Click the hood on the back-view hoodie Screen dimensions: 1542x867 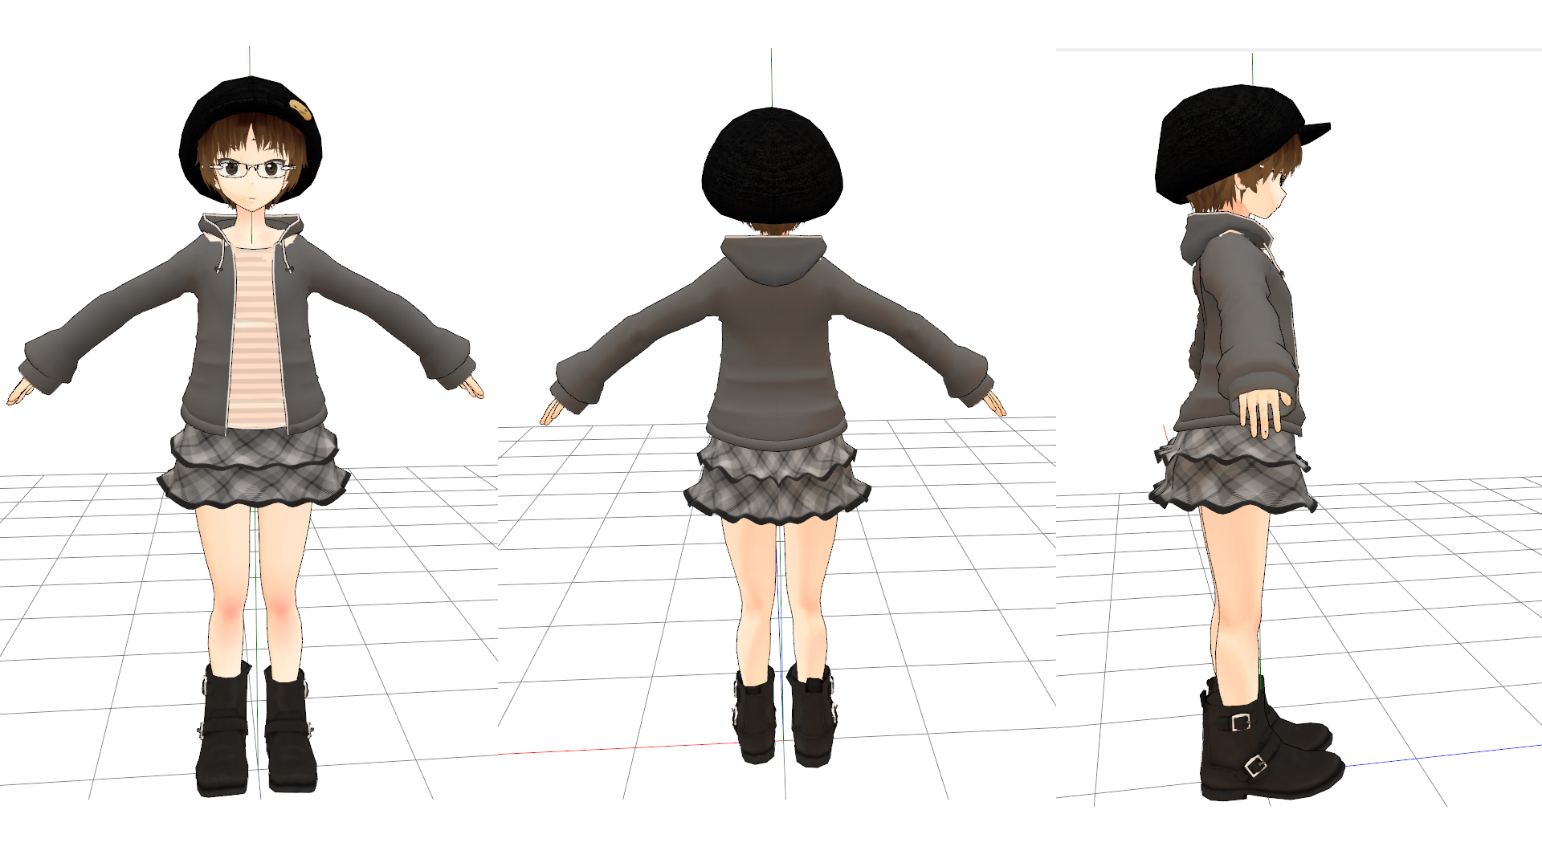pos(773,259)
